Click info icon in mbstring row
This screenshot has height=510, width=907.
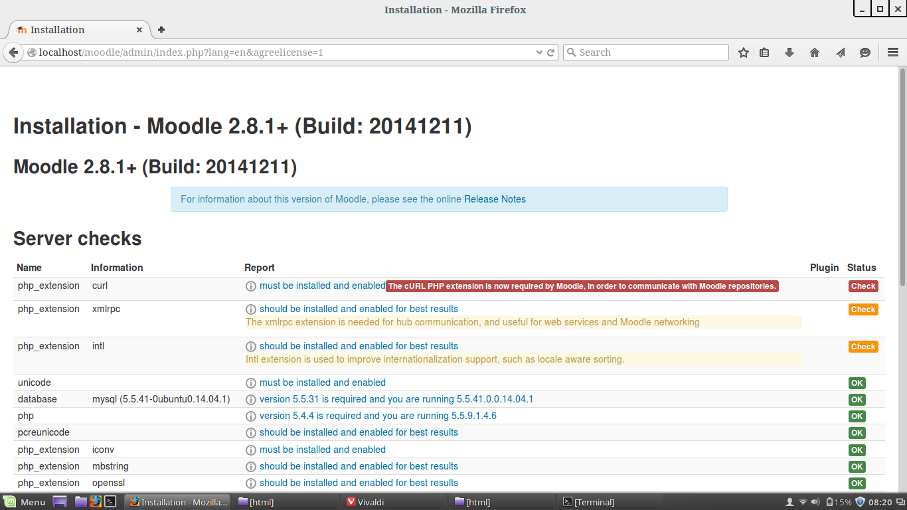click(x=251, y=467)
